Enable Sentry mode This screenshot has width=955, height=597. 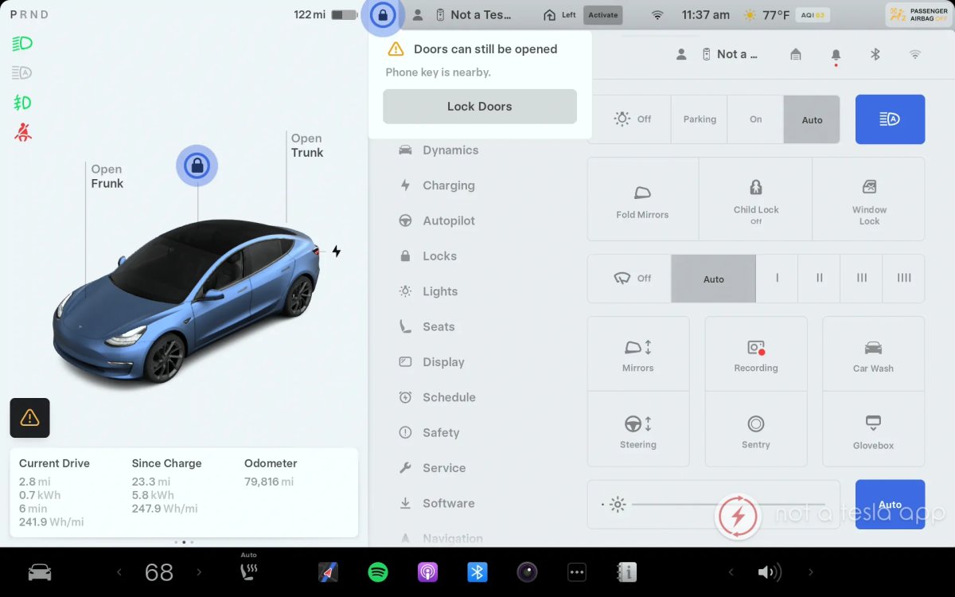point(755,429)
